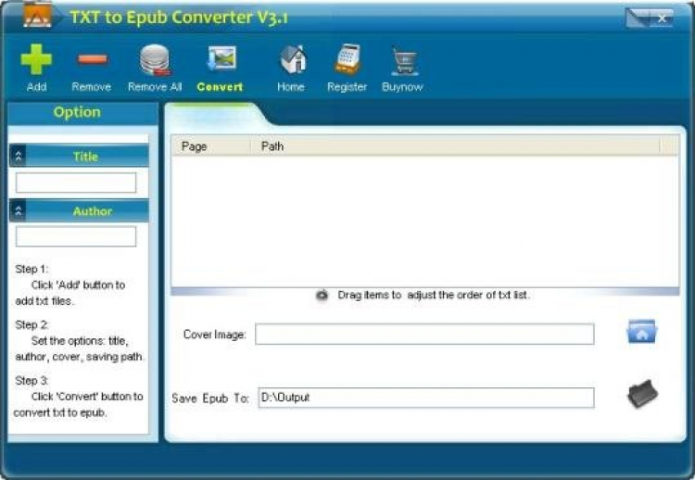Focus the Cover Image path field

[x=424, y=335]
